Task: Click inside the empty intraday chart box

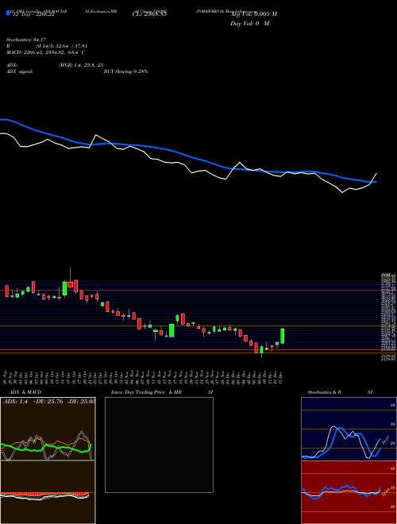Action: [x=159, y=445]
